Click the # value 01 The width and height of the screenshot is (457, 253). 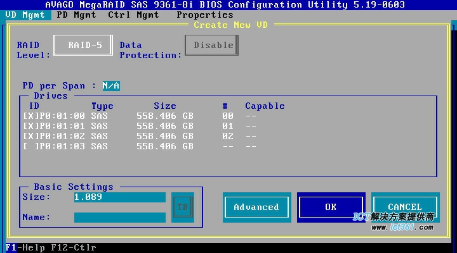click(228, 126)
